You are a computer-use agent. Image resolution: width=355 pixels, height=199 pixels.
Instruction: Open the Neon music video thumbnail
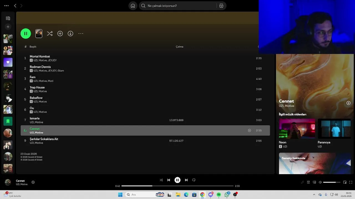pos(297,129)
